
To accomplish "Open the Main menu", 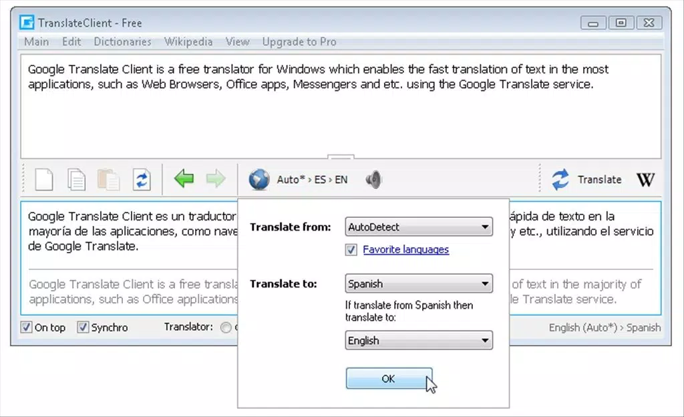I will [x=37, y=41].
